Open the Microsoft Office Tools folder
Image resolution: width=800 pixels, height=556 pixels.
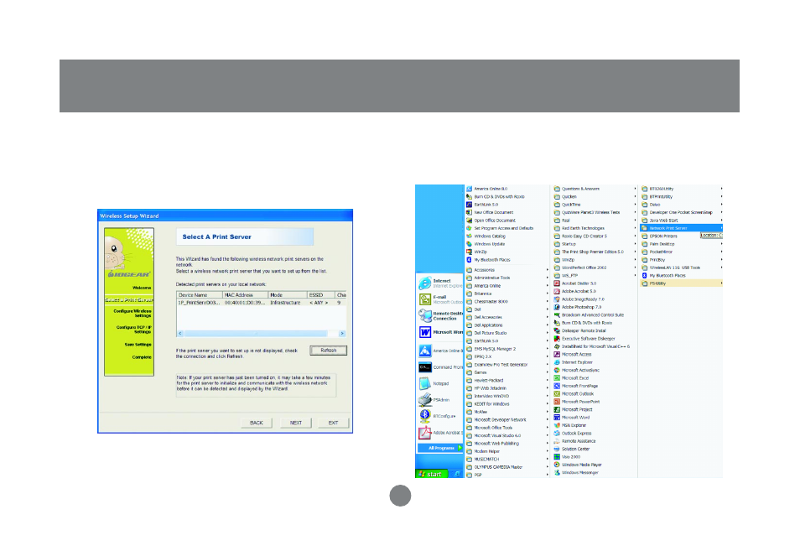pyautogui.click(x=507, y=428)
